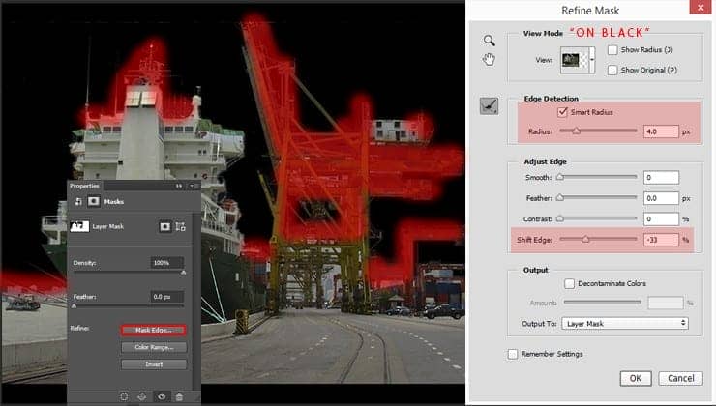Enable Show Original (P) checkbox

click(612, 70)
